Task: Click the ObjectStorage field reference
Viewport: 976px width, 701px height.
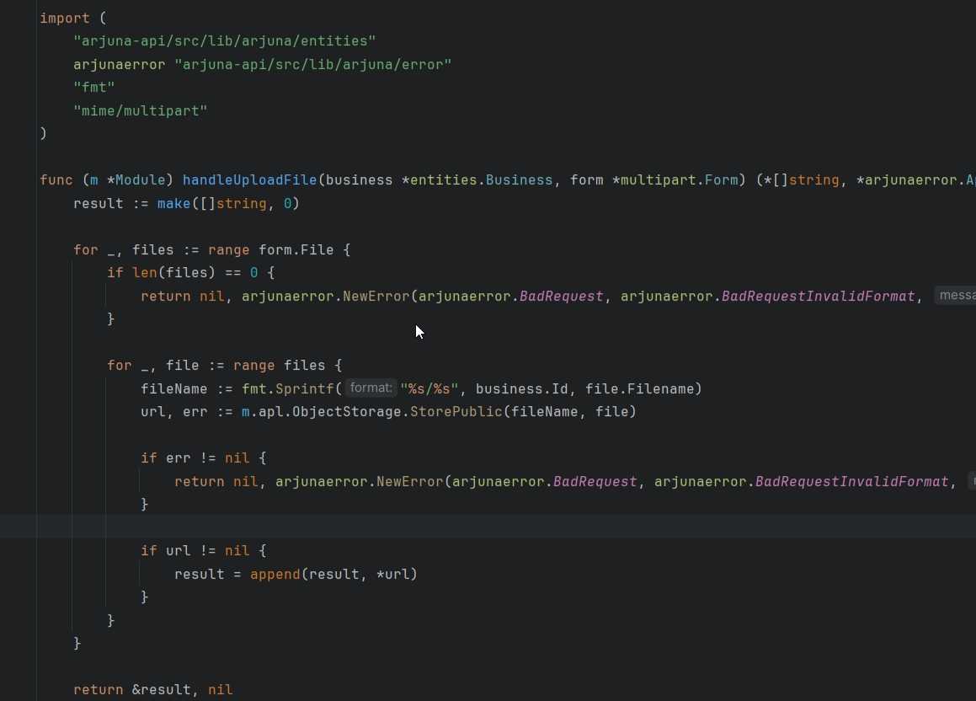Action: (x=346, y=412)
